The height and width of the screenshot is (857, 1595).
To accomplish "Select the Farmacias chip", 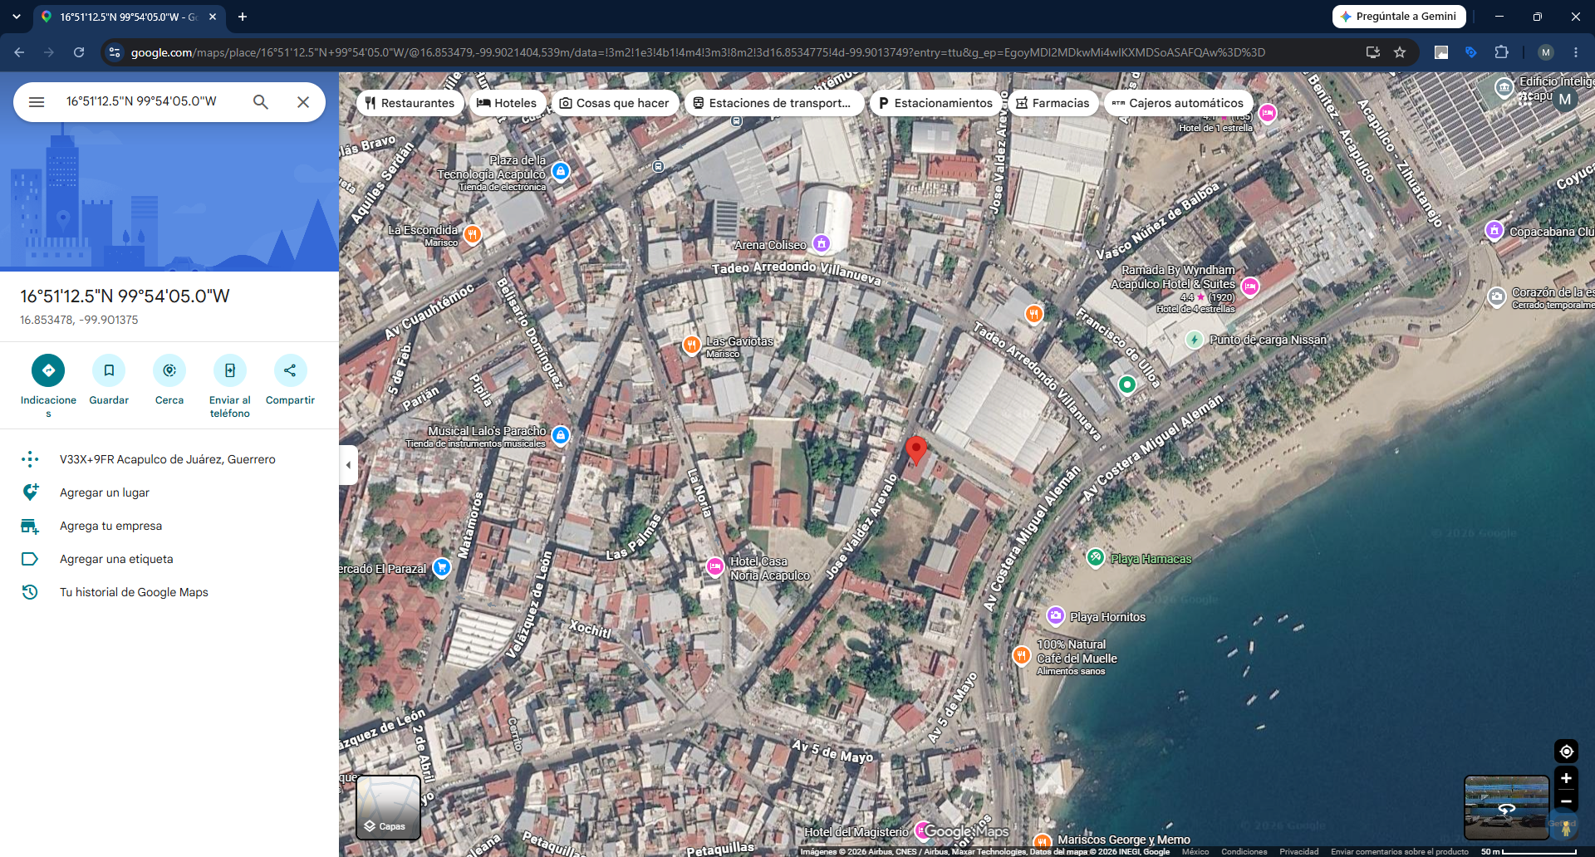I will point(1053,103).
